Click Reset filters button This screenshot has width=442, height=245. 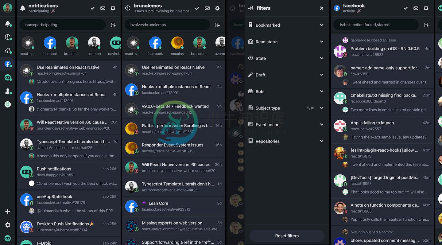coord(287,236)
